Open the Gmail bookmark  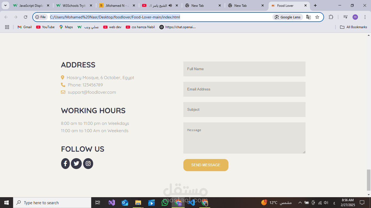[x=24, y=27]
